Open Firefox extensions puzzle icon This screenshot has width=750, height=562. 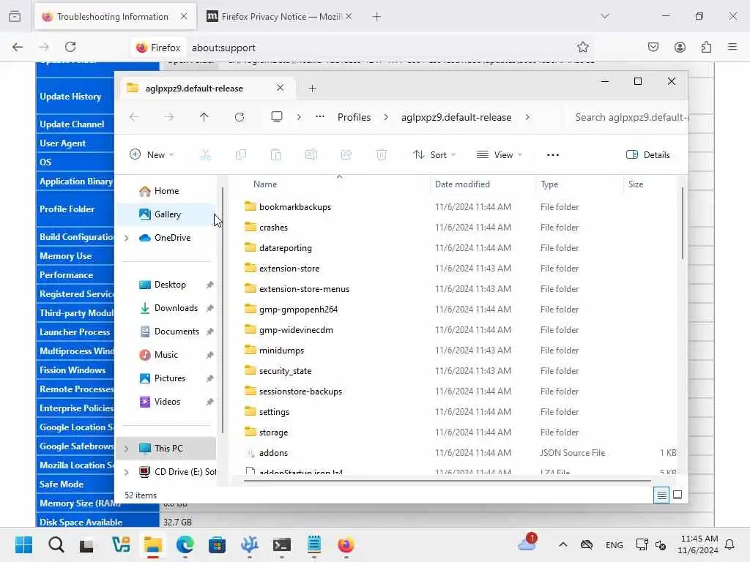(706, 47)
